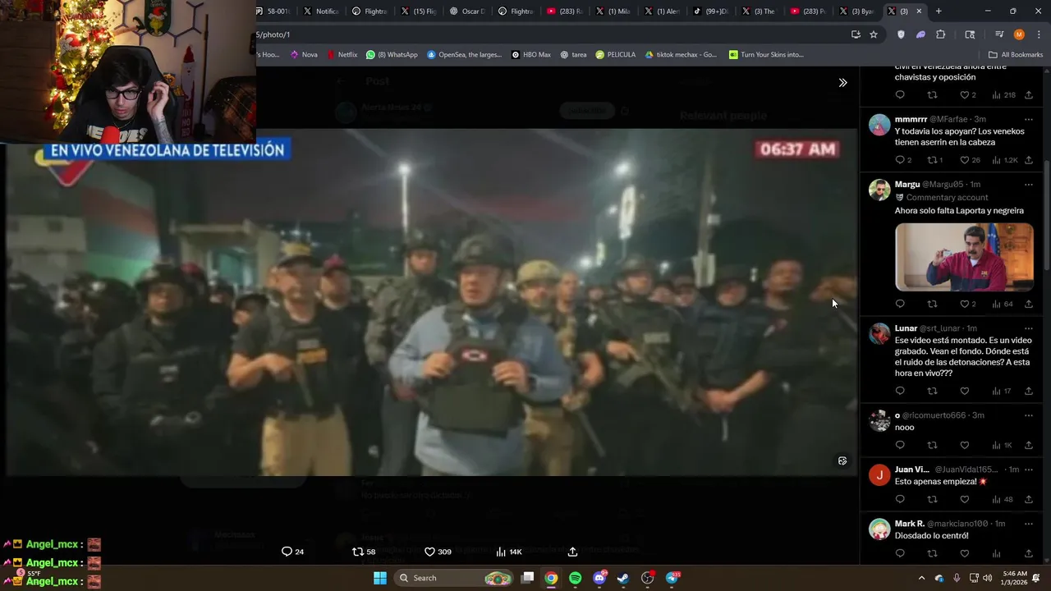The image size is (1051, 591).
Task: Open the All Bookmarks folder
Action: coord(1016,55)
